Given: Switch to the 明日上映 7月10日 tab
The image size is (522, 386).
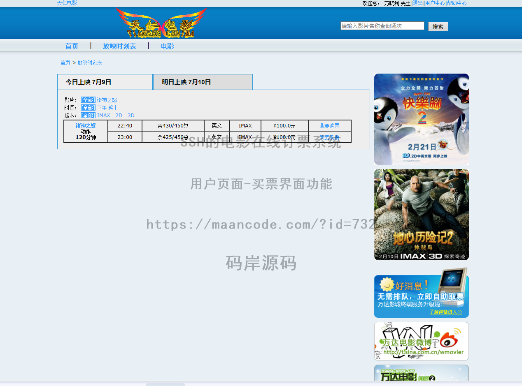Looking at the screenshot, I should click(x=203, y=82).
